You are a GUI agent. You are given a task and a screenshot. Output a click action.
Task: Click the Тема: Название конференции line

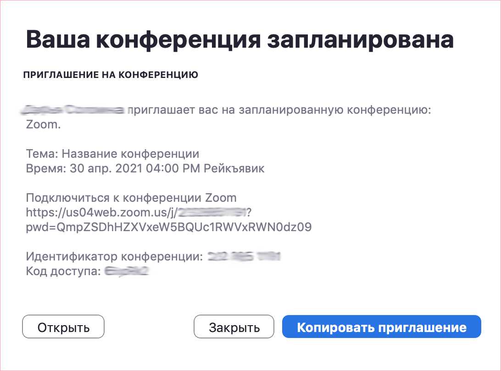point(112,154)
